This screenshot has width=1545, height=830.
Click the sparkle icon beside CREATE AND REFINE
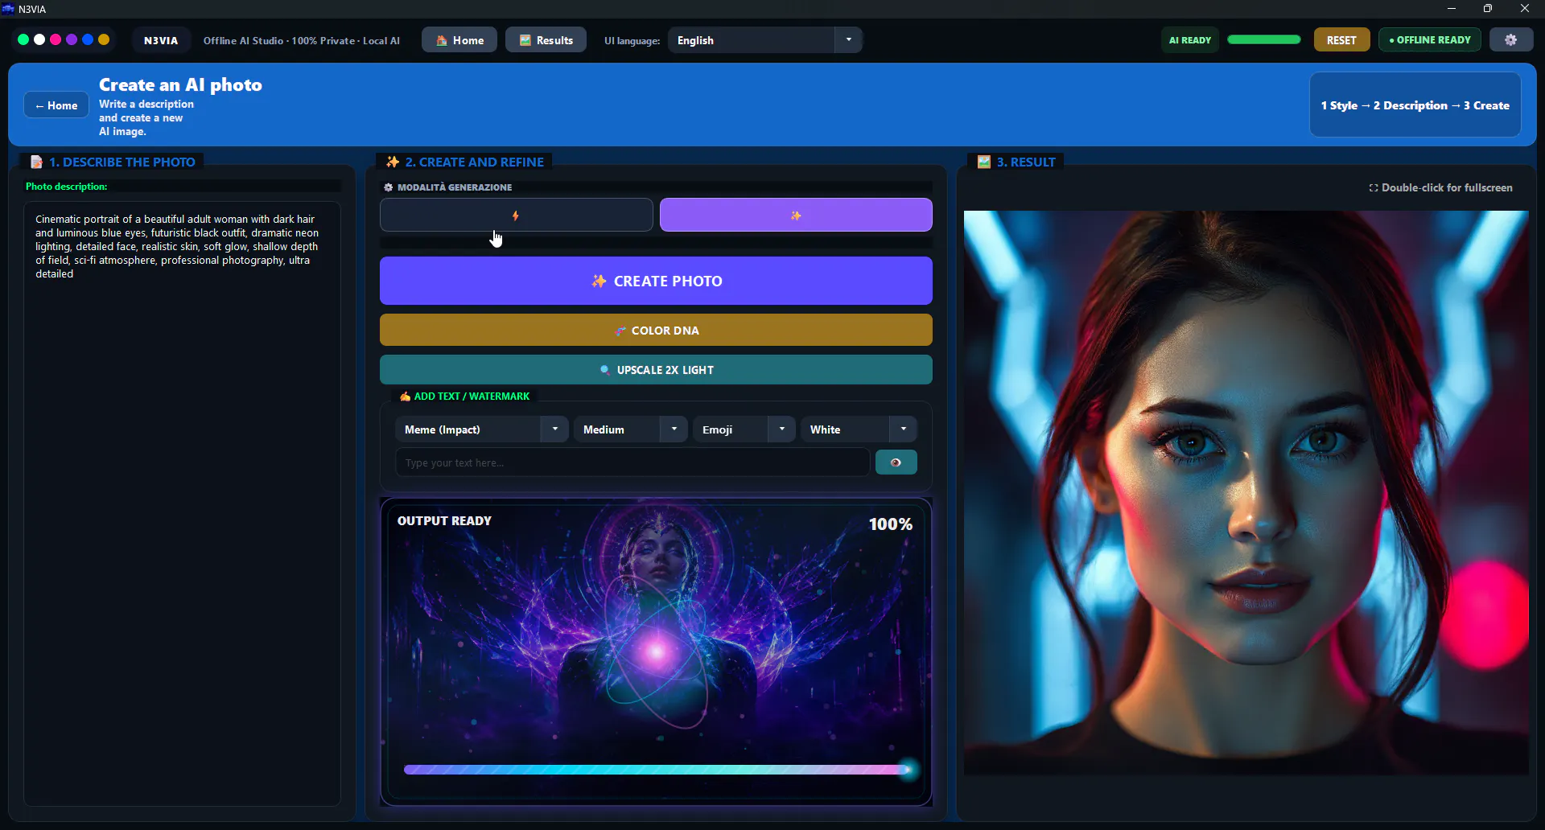393,162
